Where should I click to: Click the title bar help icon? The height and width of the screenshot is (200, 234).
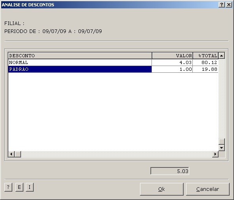[222, 5]
